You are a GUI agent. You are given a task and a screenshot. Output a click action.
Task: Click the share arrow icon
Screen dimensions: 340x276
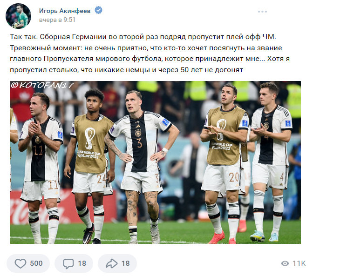[x=112, y=263]
